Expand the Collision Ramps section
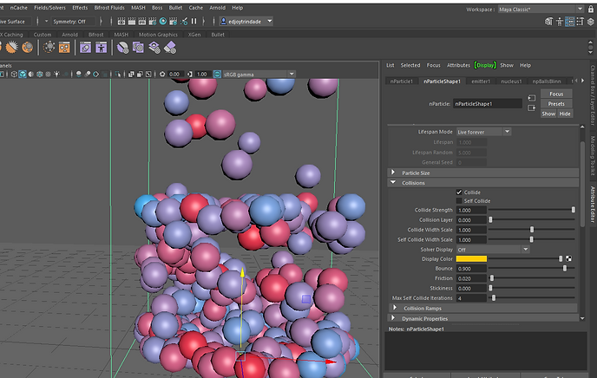The width and height of the screenshot is (597, 378). (x=483, y=308)
